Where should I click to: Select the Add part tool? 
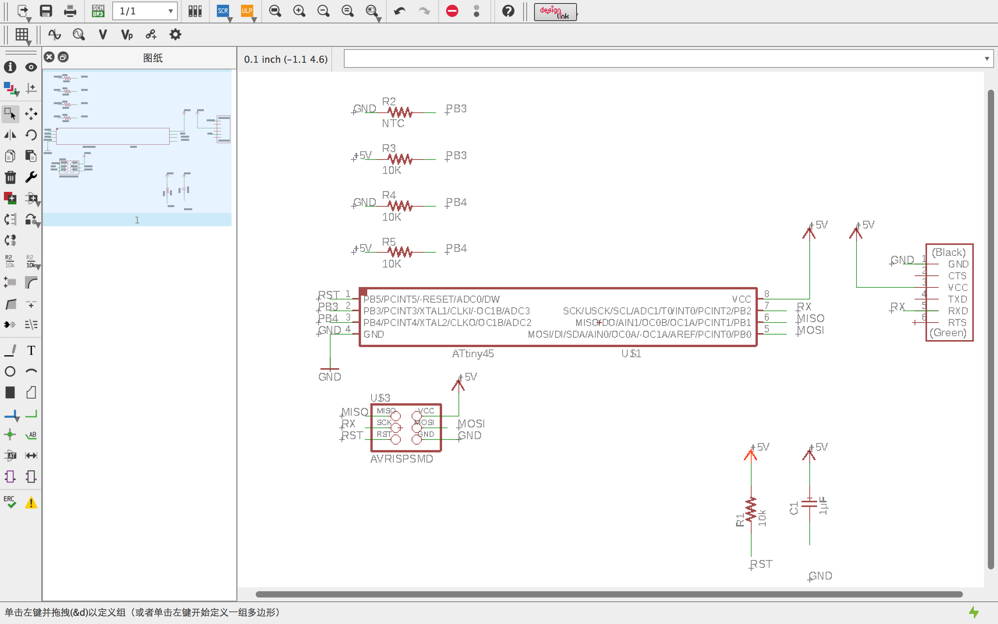click(x=10, y=199)
